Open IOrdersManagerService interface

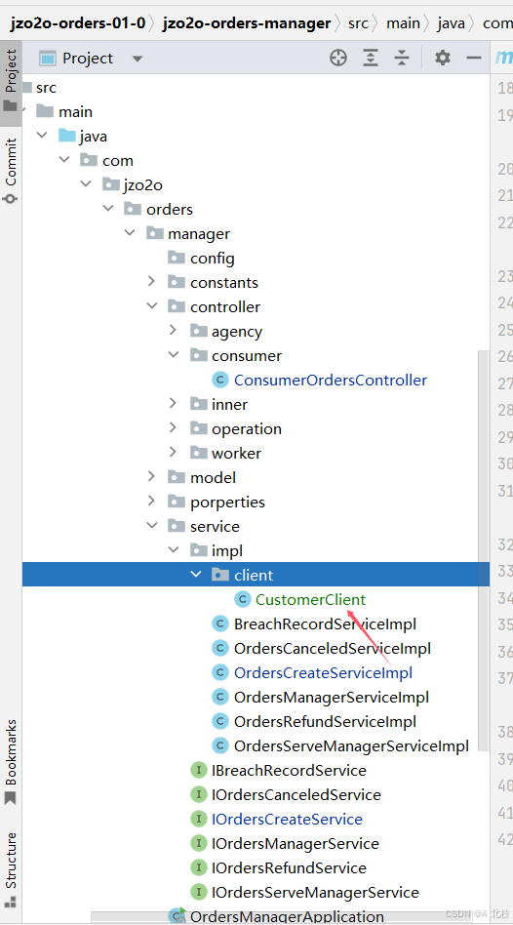[296, 844]
